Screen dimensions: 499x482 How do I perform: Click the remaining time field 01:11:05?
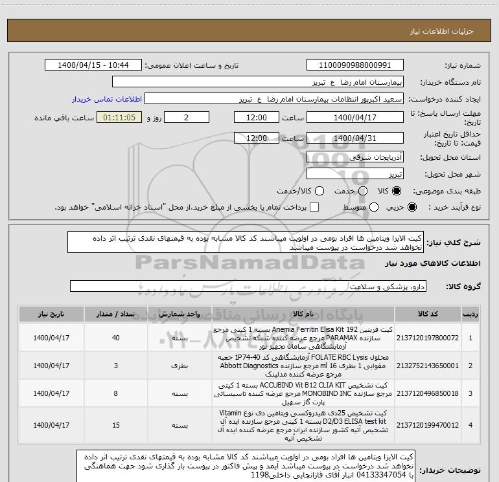119,117
